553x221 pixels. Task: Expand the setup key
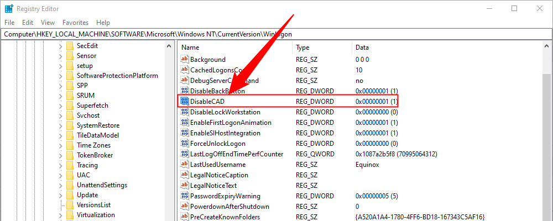coord(61,66)
